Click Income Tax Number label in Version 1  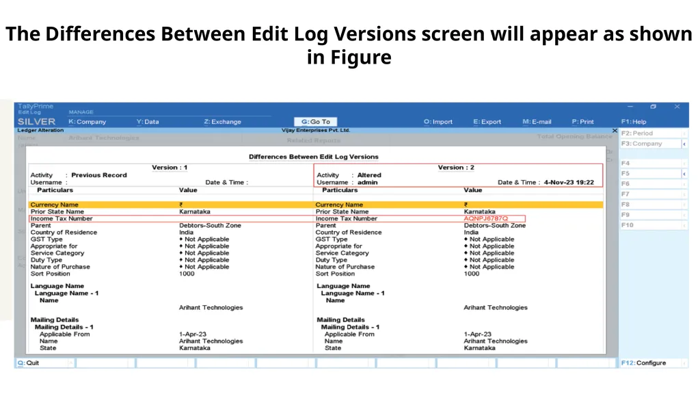click(x=62, y=218)
